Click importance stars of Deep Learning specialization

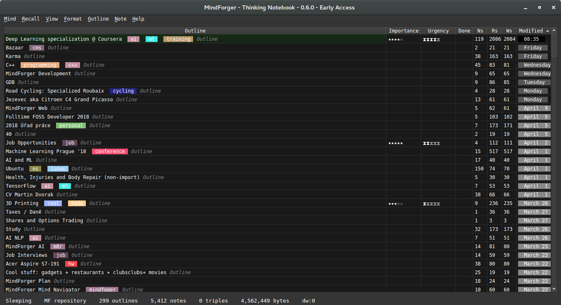coord(395,40)
